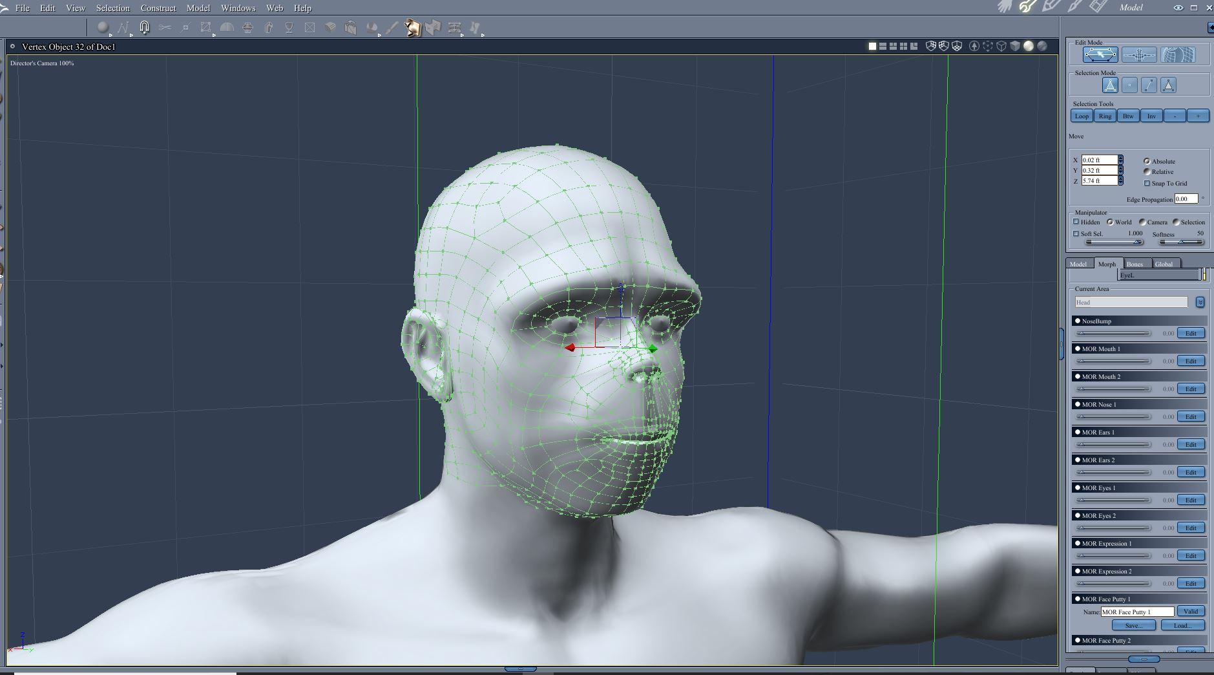Choose polygon selection mode
This screenshot has height=675, width=1214.
point(1168,85)
